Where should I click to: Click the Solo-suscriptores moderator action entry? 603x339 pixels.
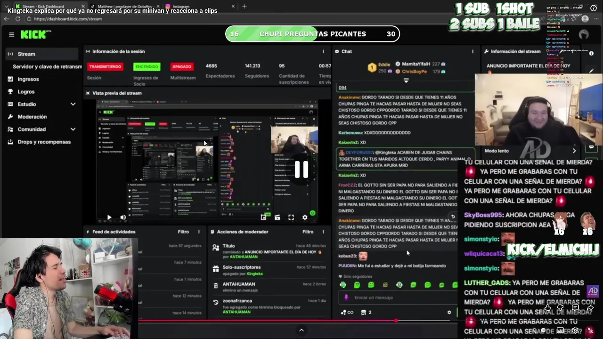(269, 270)
